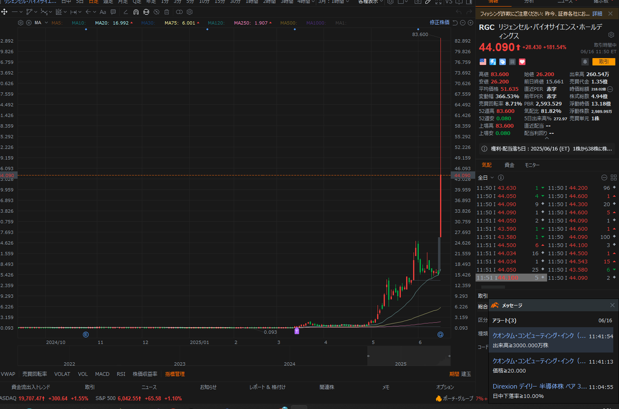Open the MA indicator settings gear

click(20, 23)
